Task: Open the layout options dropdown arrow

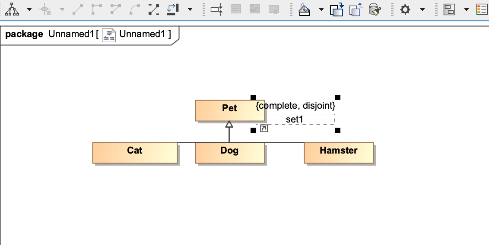Action: point(29,9)
